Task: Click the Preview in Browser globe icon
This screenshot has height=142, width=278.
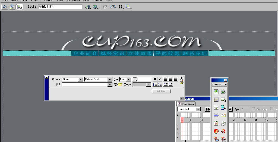Action: tap(96, 7)
